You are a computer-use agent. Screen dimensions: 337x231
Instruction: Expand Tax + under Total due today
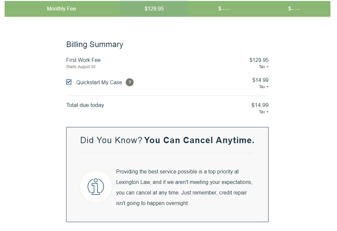point(264,112)
